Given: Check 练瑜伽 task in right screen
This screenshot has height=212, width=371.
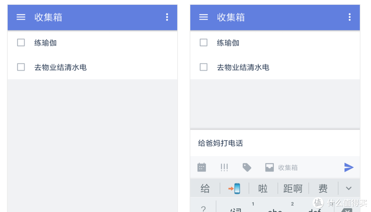Looking at the screenshot, I should click(203, 43).
